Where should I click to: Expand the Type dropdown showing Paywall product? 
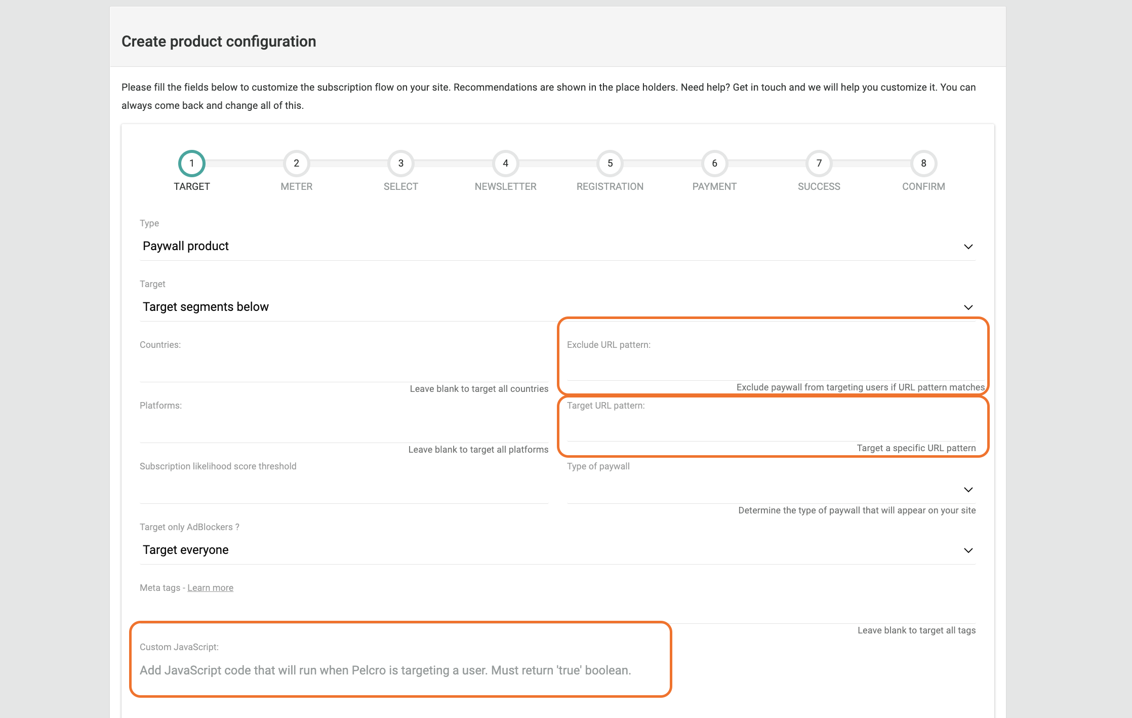point(557,246)
